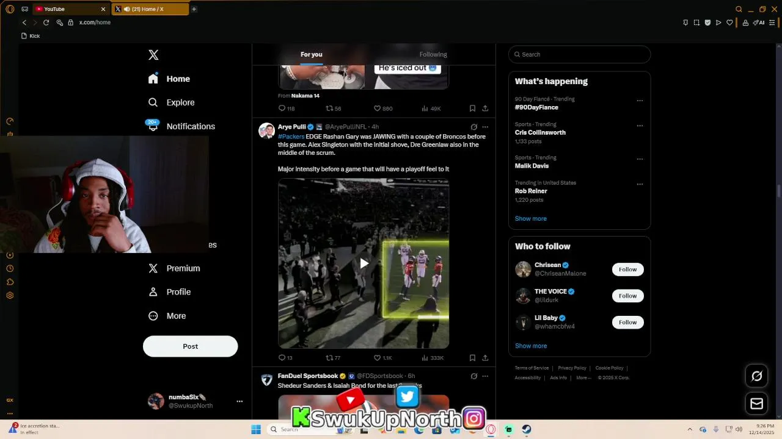View the site lock security info

click(x=71, y=23)
